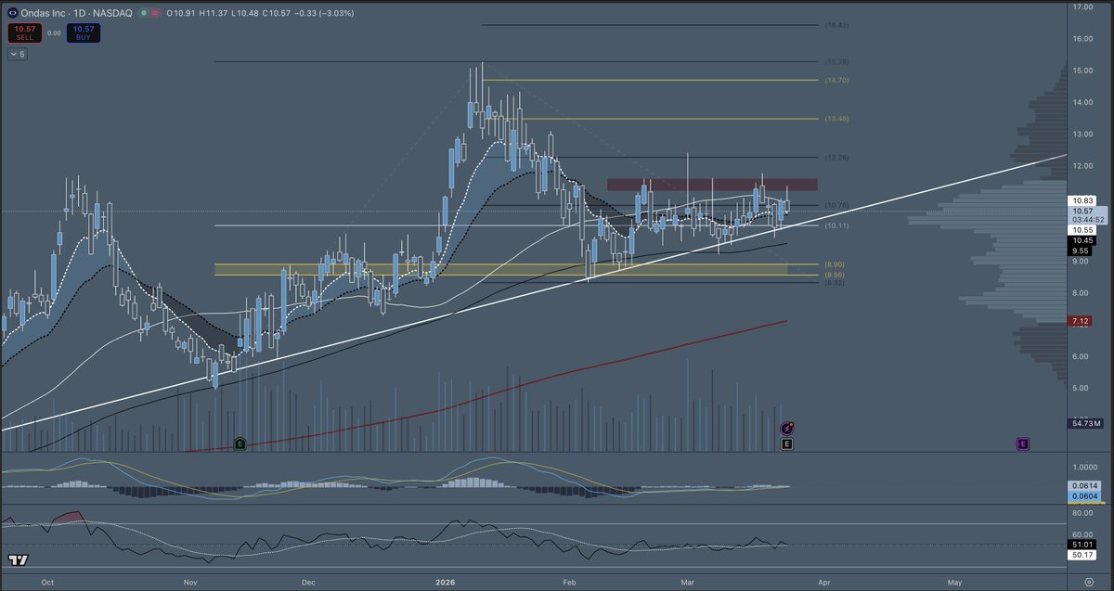Click the Mar label on the time axis
This screenshot has width=1114, height=591.
(x=688, y=582)
